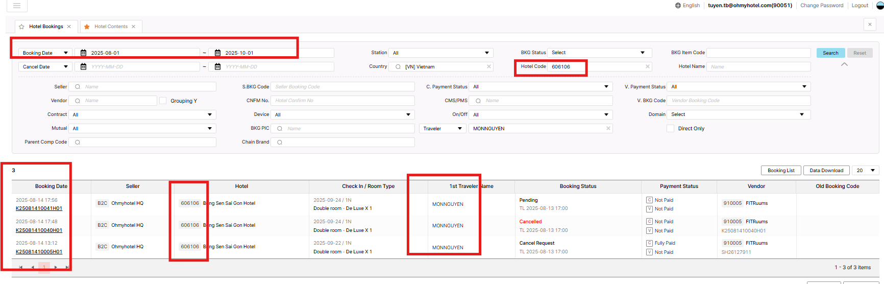The width and height of the screenshot is (884, 284).
Task: Clear the Country Vietnam field
Action: click(488, 66)
